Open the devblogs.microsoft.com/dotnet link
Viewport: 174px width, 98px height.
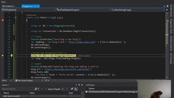point(67,69)
